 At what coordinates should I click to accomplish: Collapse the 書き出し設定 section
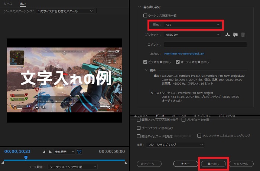click(139, 7)
